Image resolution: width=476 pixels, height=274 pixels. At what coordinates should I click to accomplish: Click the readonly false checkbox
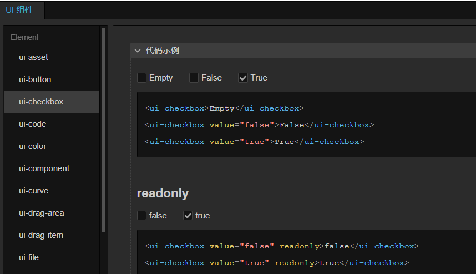[x=142, y=216]
